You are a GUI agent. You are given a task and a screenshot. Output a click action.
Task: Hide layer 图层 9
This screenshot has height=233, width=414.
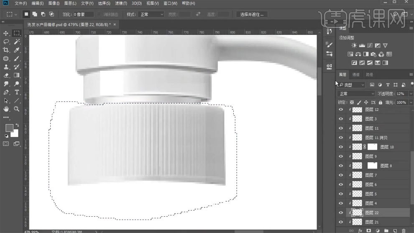341,156
